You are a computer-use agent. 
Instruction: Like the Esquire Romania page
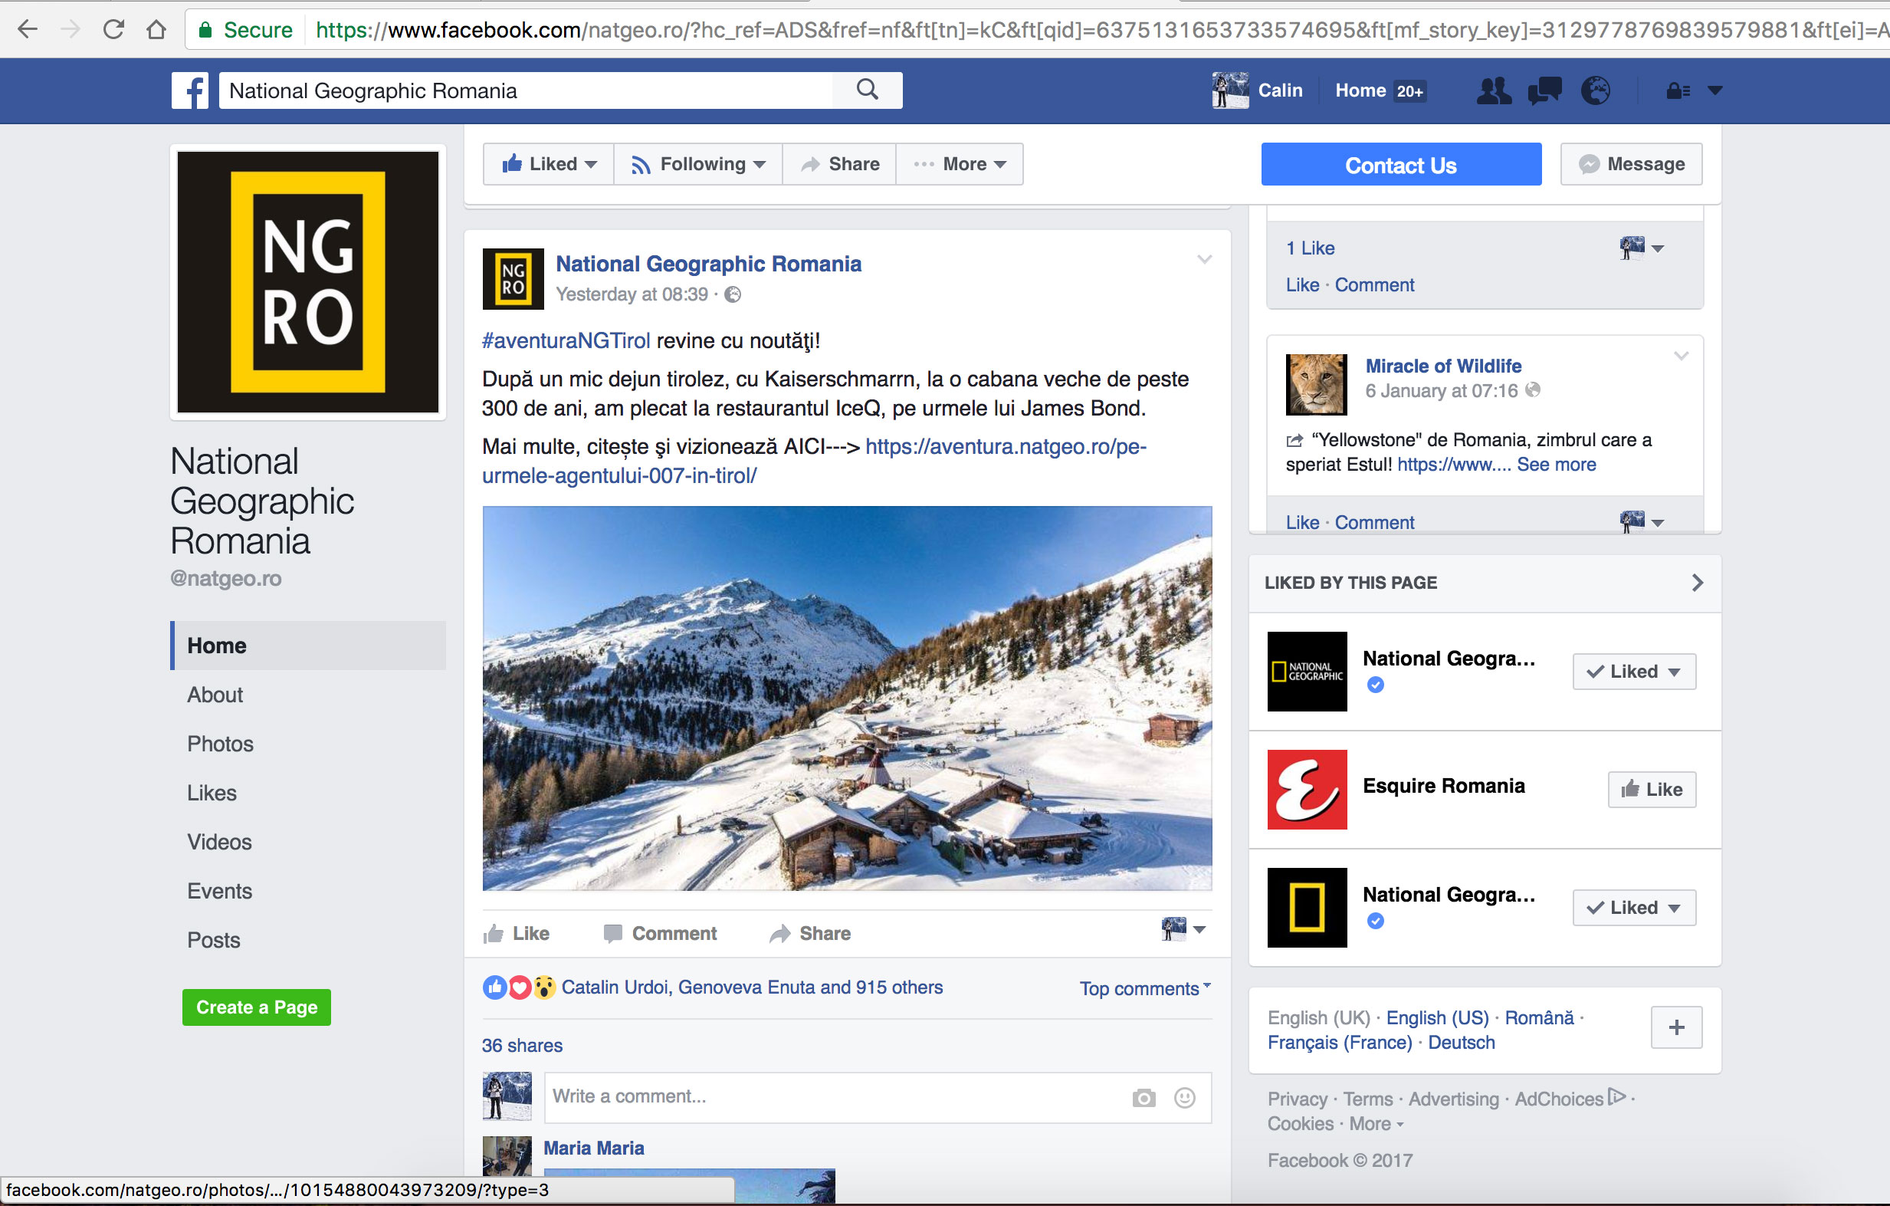(1652, 789)
